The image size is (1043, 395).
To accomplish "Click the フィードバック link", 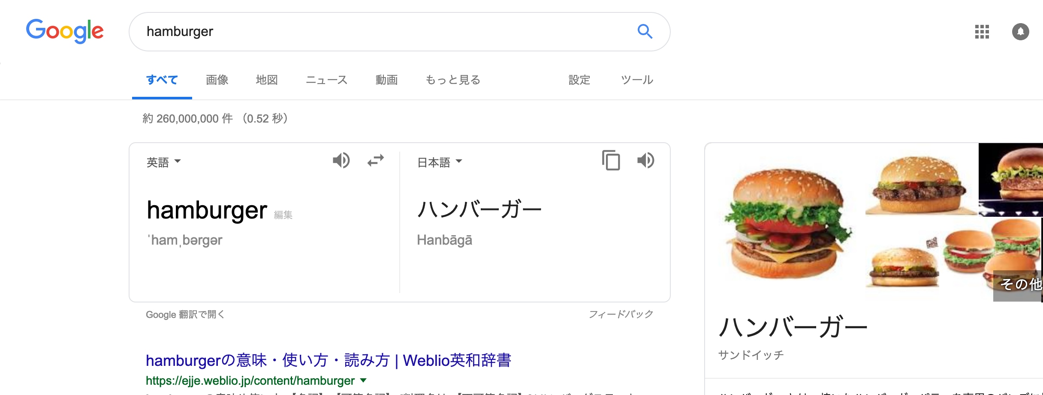I will tap(621, 314).
